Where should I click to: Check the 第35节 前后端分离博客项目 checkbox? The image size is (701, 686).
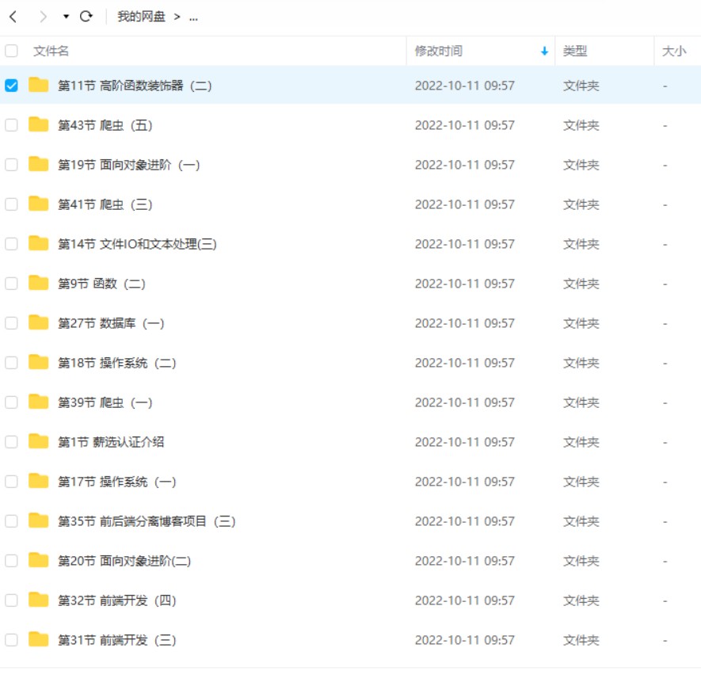[x=11, y=521]
